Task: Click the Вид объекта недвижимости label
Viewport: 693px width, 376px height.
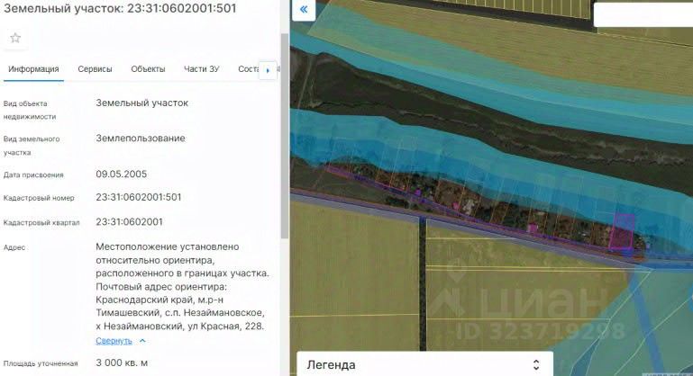Action: coord(30,110)
